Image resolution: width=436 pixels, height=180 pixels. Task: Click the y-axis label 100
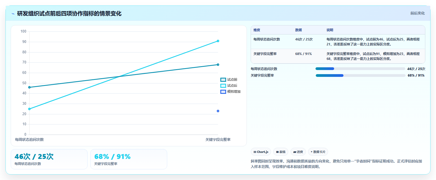point(23,31)
